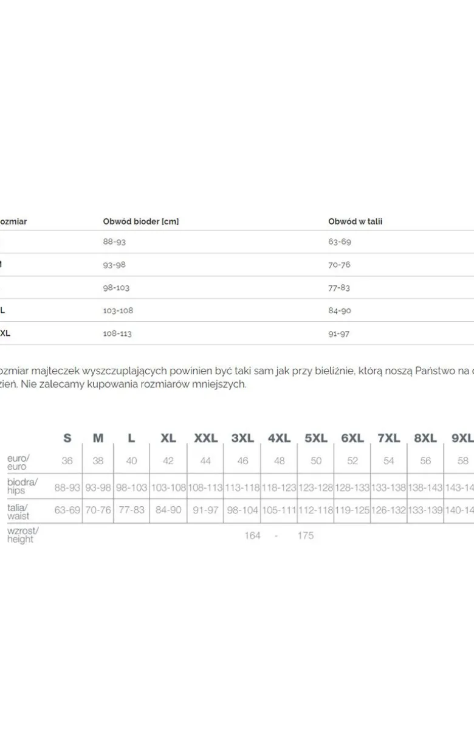Click the "Obwód bioder [cm]" column header
The height and width of the screenshot is (738, 474).
(x=141, y=221)
